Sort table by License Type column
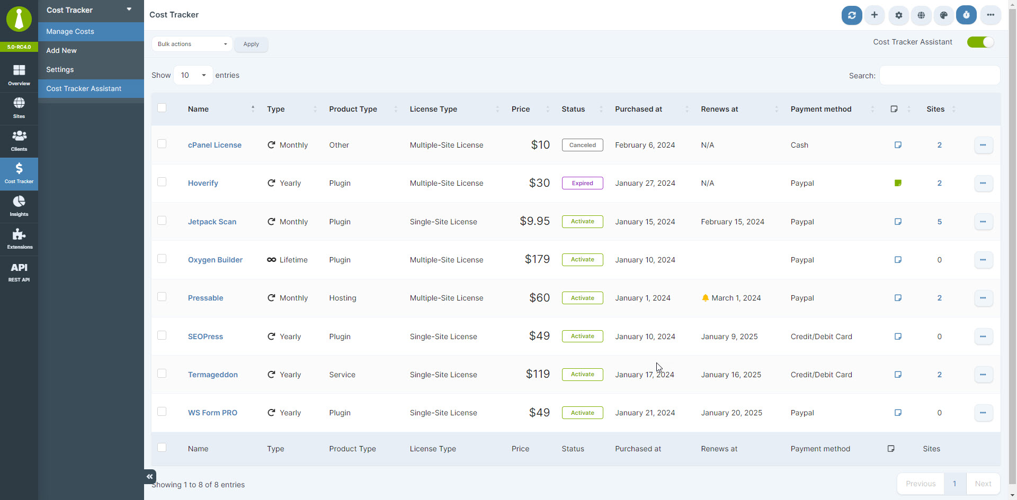1017x500 pixels. pyautogui.click(x=454, y=109)
